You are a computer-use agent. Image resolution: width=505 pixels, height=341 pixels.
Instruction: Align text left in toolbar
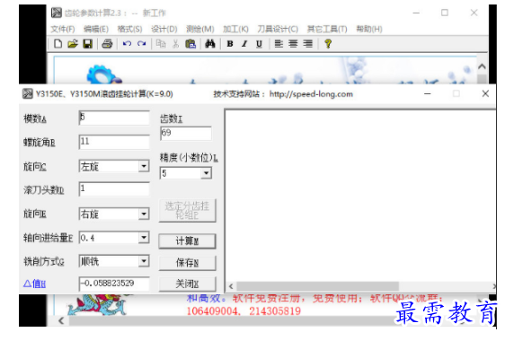click(279, 43)
